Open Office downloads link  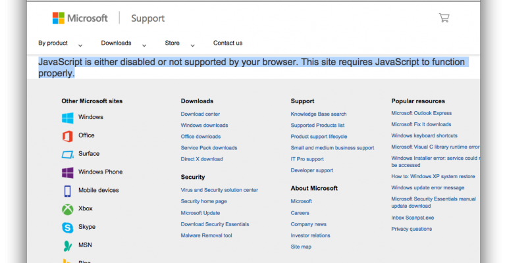201,137
